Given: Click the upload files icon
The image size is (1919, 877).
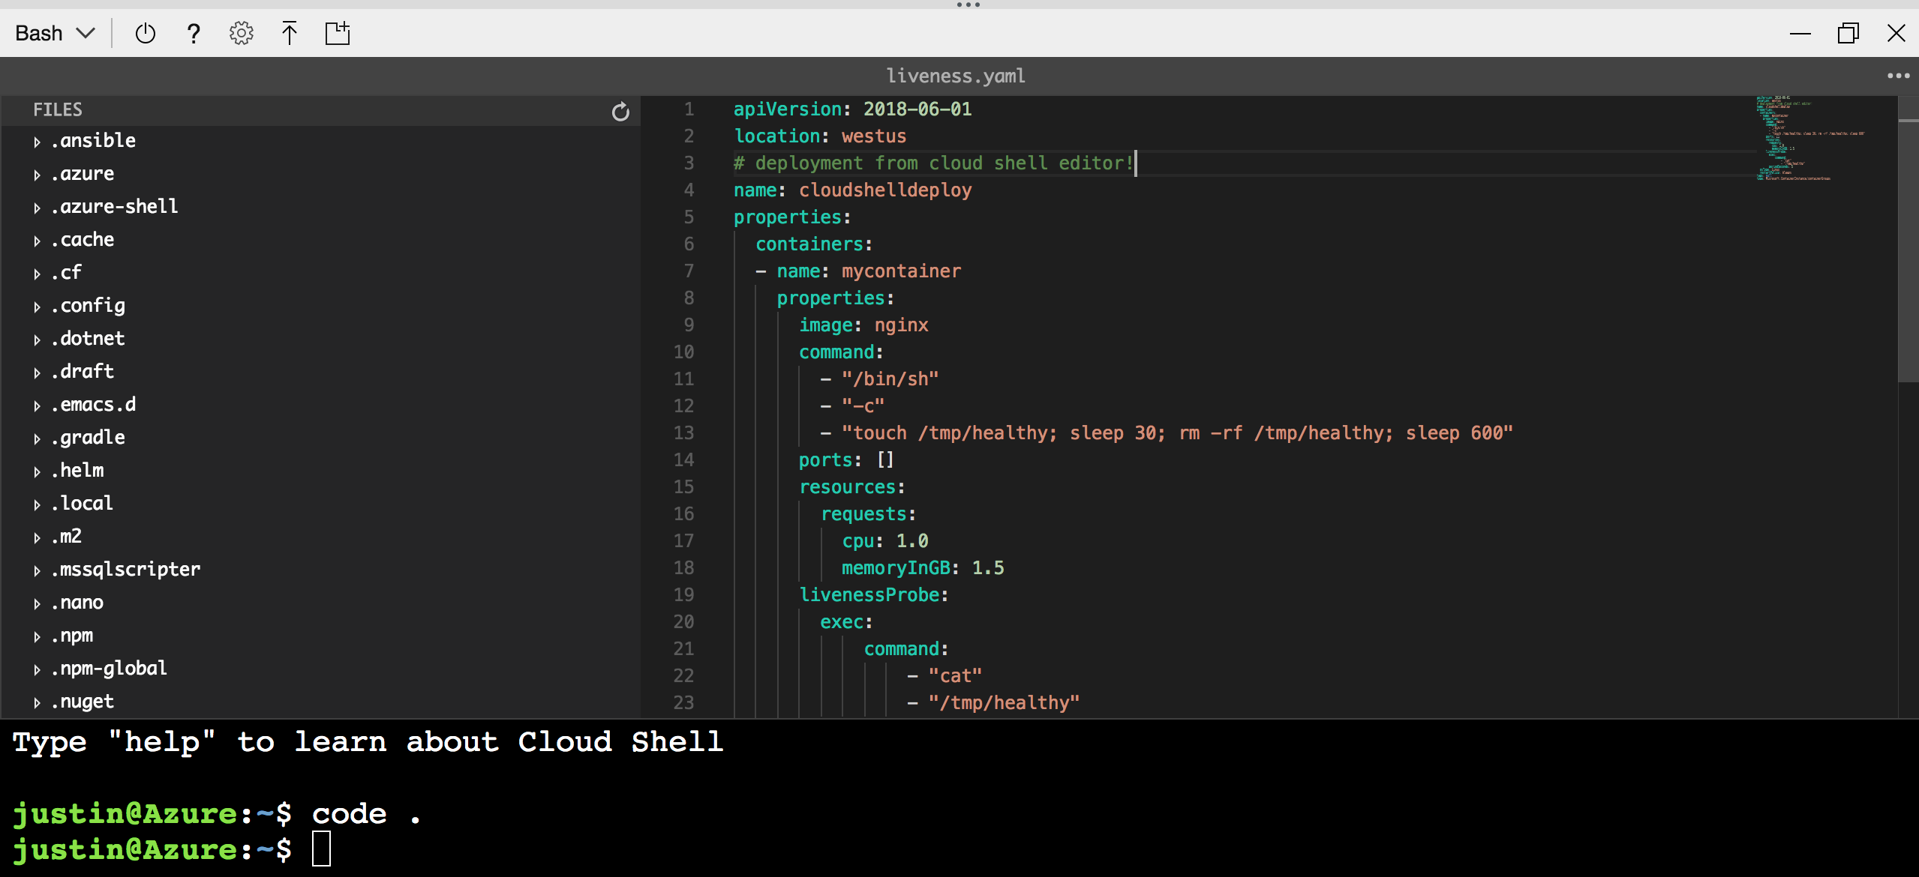Looking at the screenshot, I should [289, 33].
